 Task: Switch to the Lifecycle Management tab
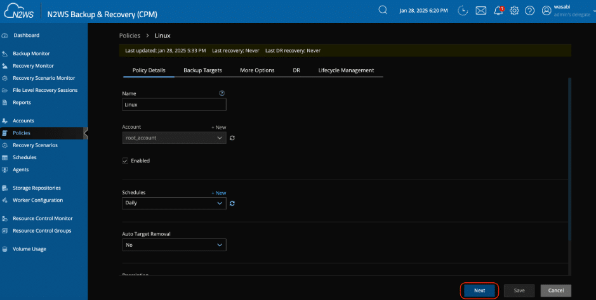347,70
